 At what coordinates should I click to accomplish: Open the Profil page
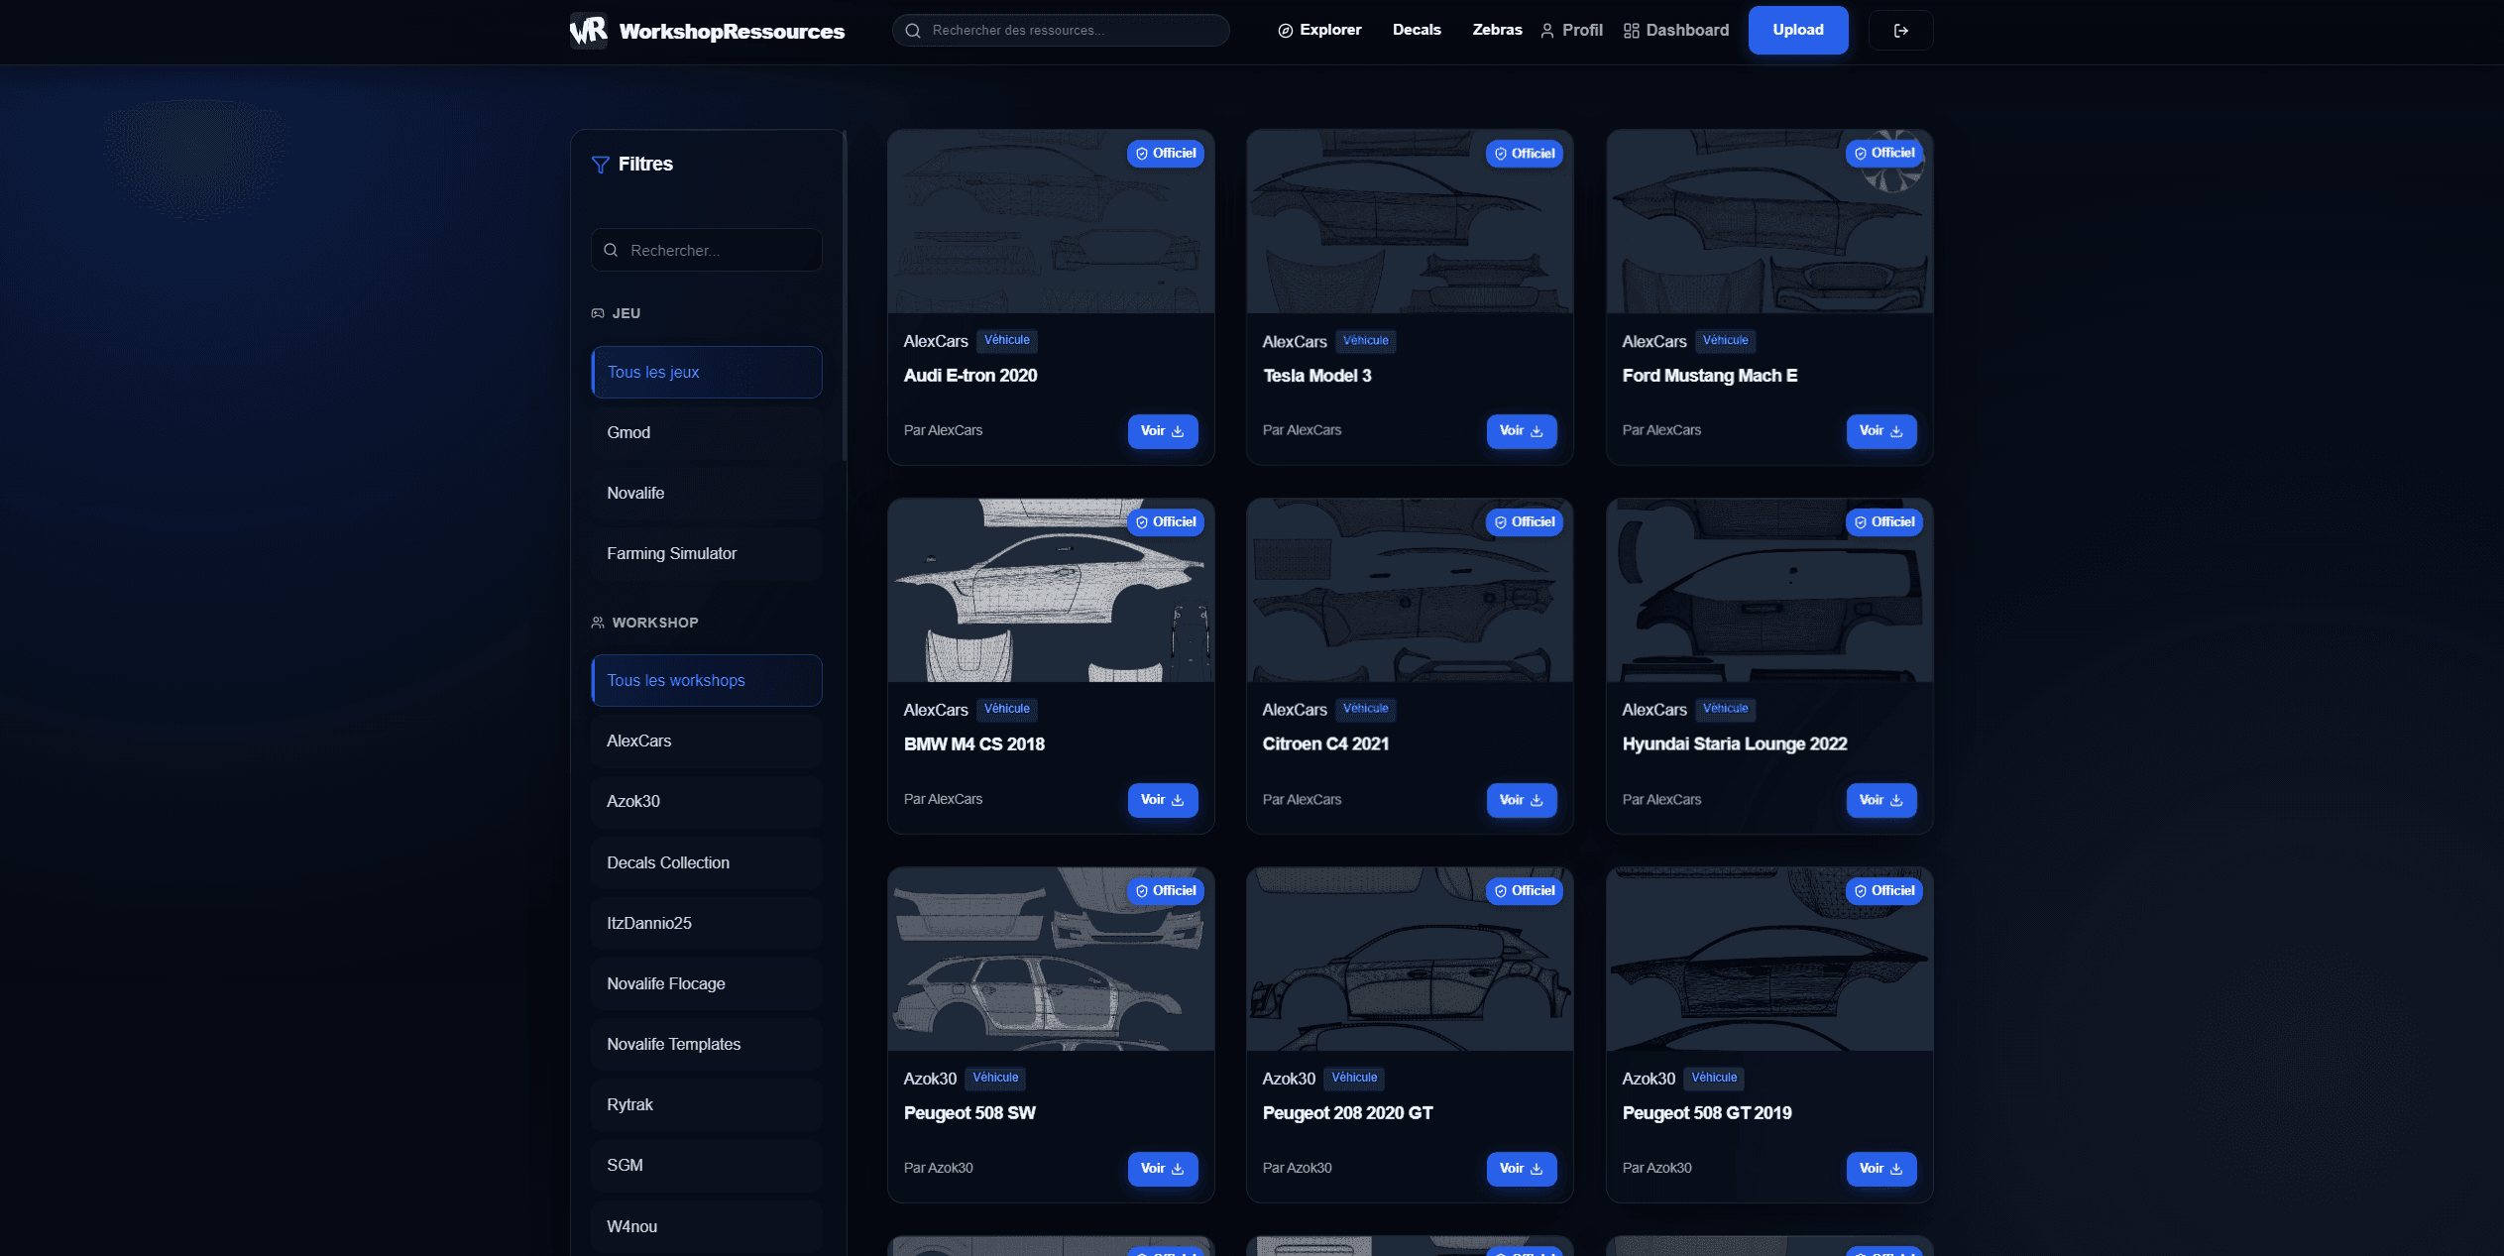(1572, 31)
